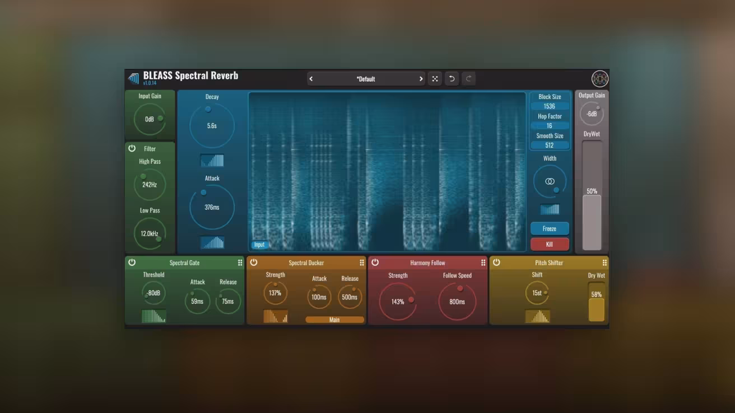Open the Decay spectral curve editor
This screenshot has height=413, width=735.
(x=212, y=161)
